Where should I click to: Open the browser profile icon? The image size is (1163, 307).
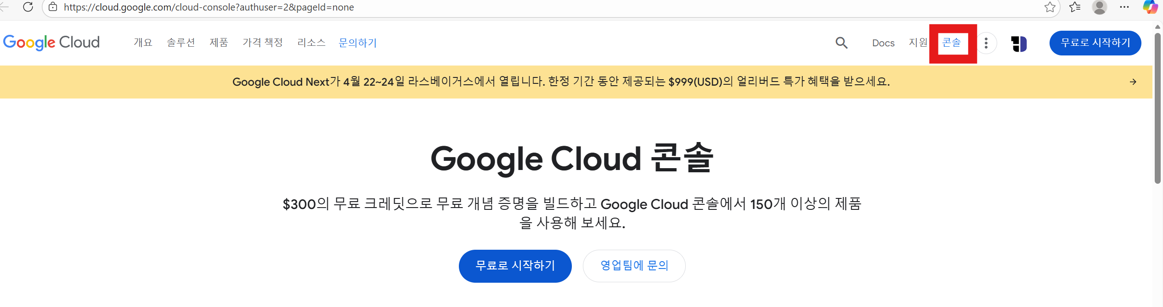1100,7
